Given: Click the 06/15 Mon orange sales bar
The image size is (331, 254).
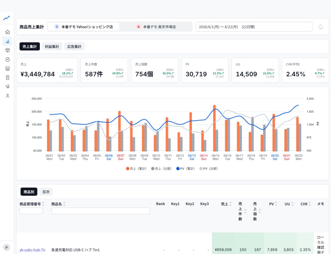Looking at the screenshot, I should point(214,128).
